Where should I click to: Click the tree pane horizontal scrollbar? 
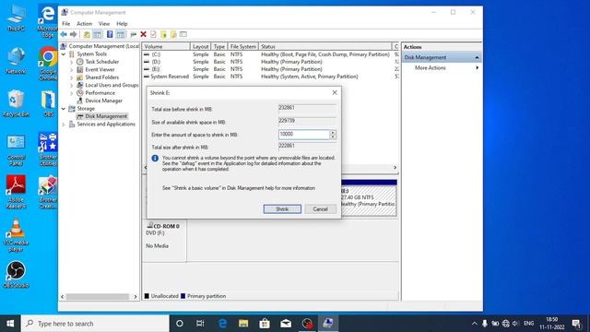99,297
